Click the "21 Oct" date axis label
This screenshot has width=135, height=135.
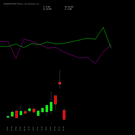point(50,129)
